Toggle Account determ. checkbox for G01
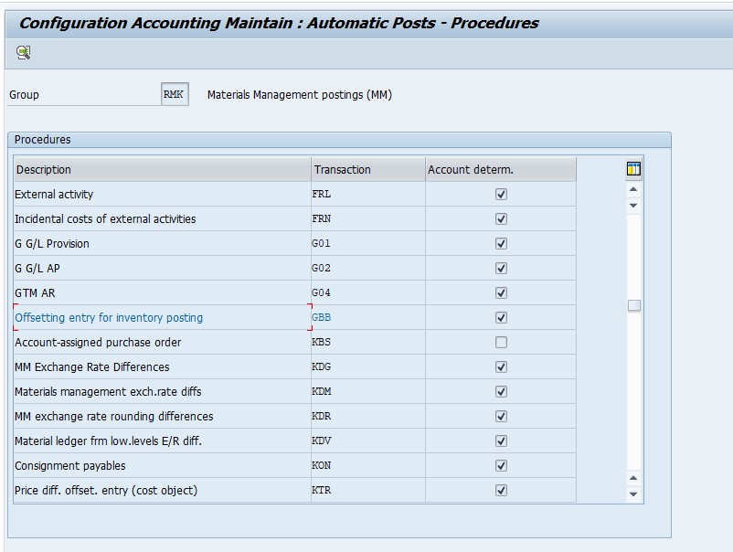 click(501, 243)
